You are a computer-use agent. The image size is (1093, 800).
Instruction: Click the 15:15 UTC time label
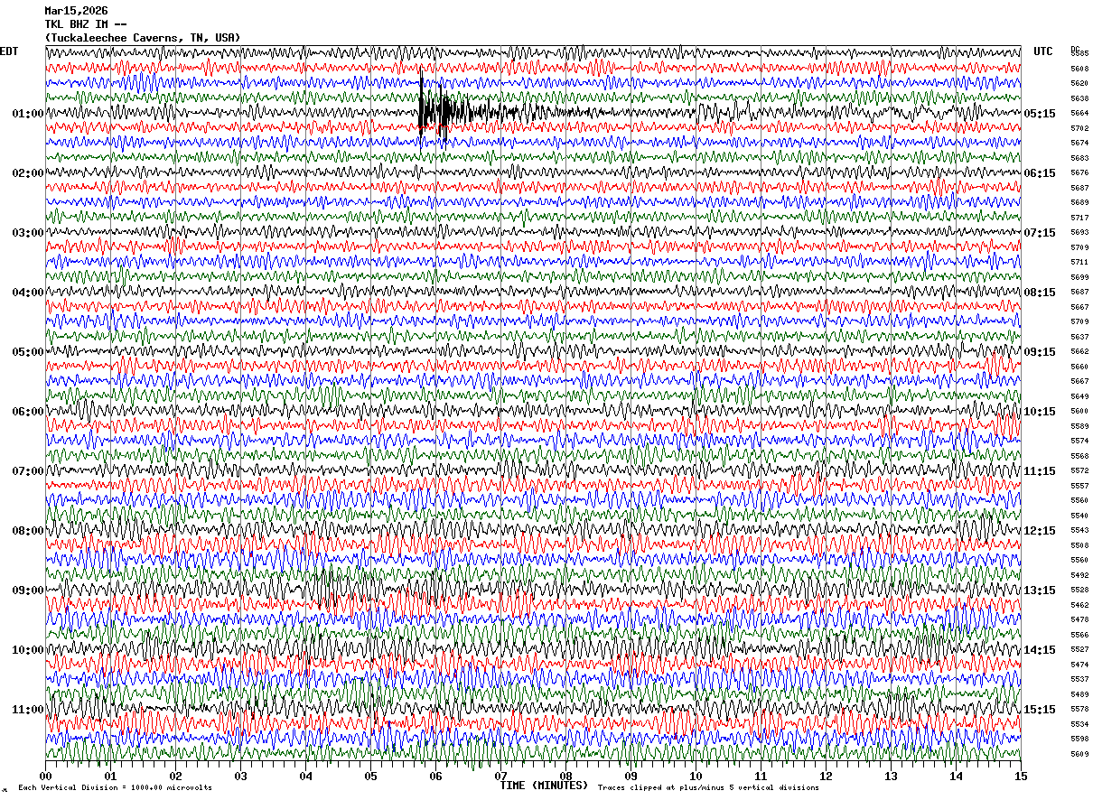1040,710
